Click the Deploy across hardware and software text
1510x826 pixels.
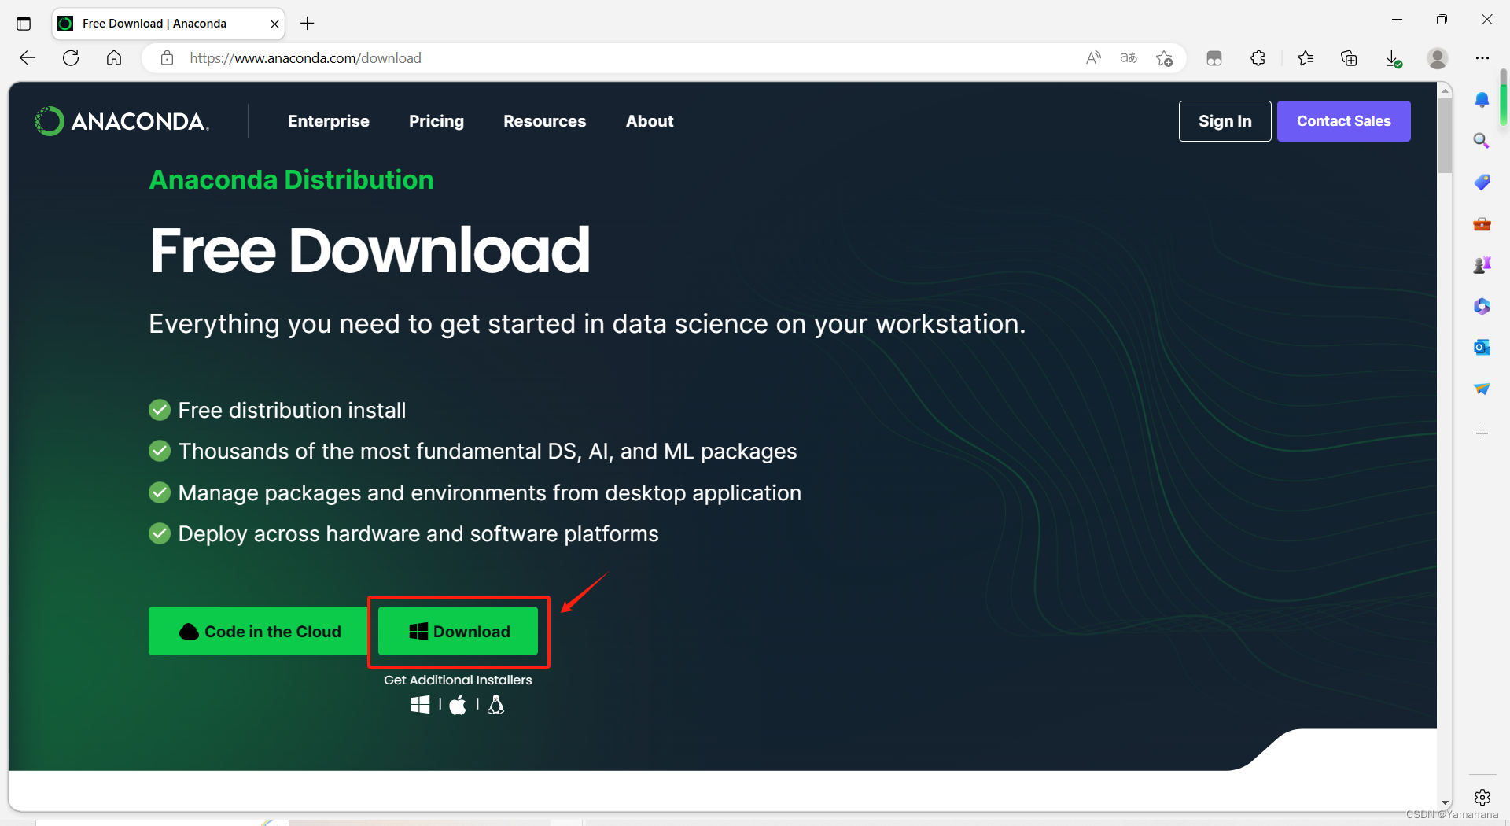418,533
